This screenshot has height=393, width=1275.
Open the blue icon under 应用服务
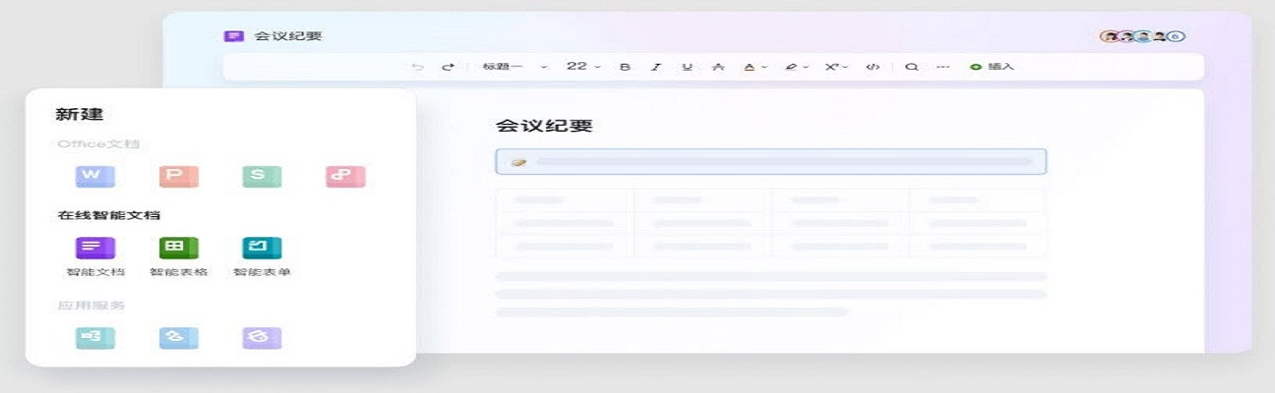tap(178, 338)
